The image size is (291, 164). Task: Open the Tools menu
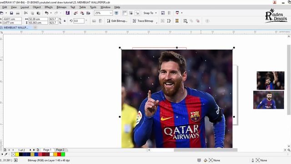tap(93, 7)
